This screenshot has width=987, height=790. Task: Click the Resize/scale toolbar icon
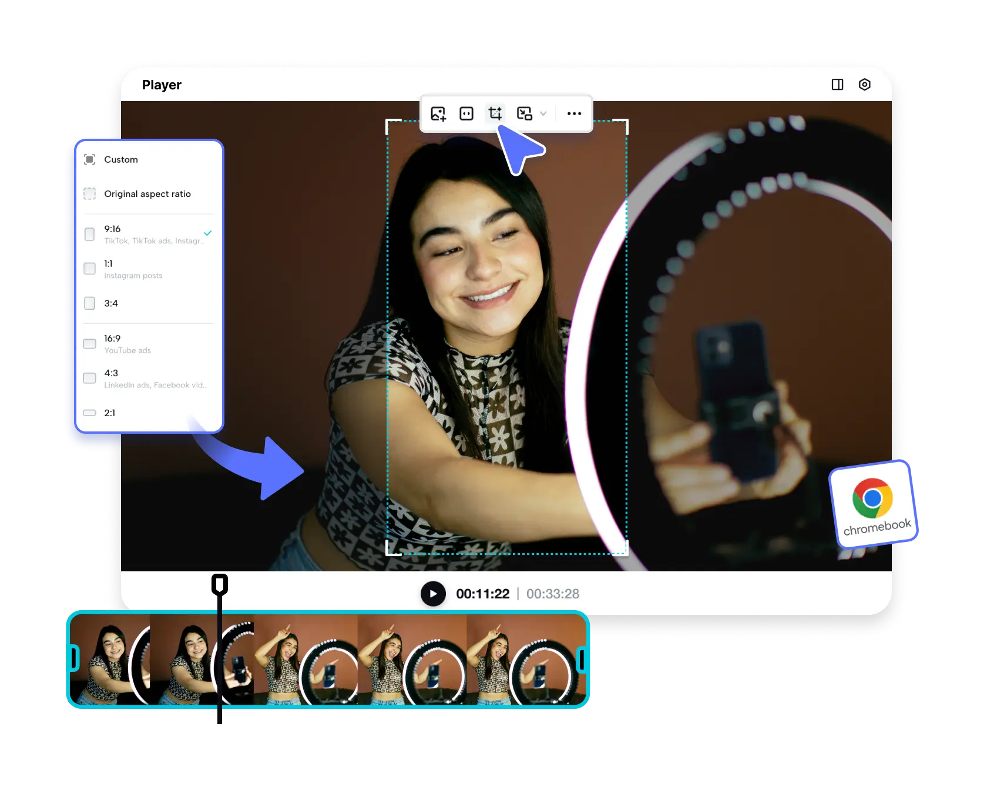(525, 113)
